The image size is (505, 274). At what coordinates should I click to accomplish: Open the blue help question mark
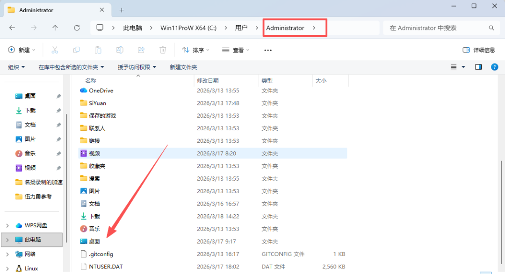tap(494, 67)
